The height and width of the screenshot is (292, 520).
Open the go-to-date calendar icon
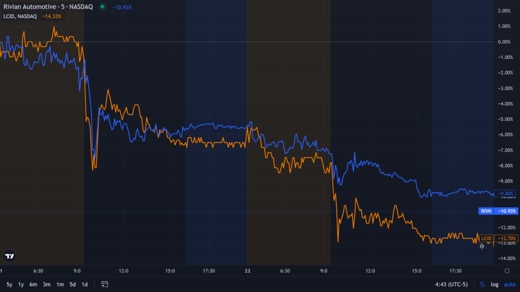coord(105,284)
